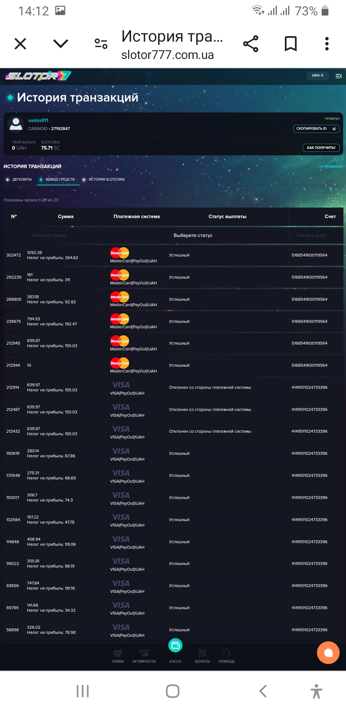Open Активности trophy icon in bottom bar
346x711 pixels.
[x=144, y=653]
